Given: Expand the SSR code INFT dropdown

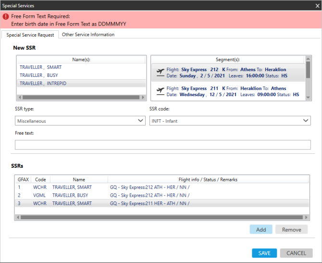Looking at the screenshot, I should 230,121.
